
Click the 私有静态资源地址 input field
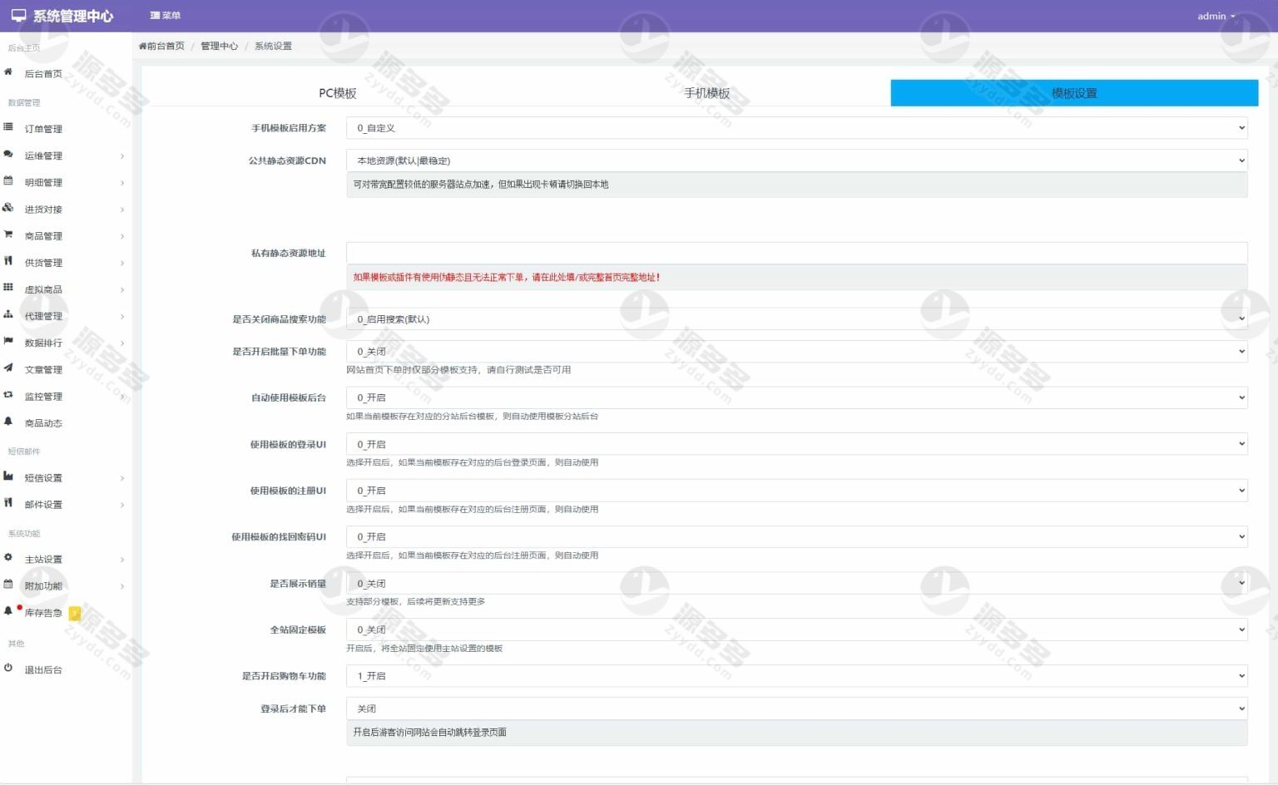coord(795,253)
